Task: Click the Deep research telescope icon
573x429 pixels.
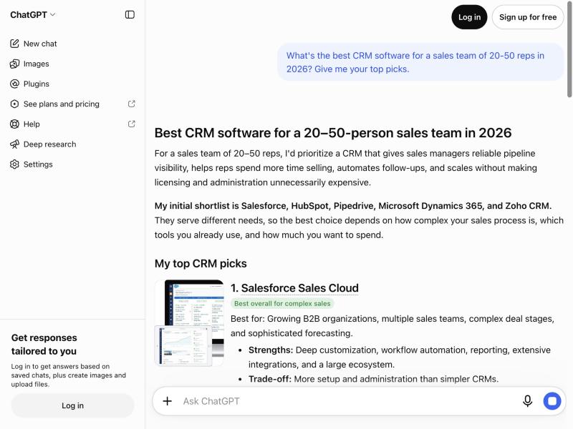Action: pyautogui.click(x=14, y=144)
